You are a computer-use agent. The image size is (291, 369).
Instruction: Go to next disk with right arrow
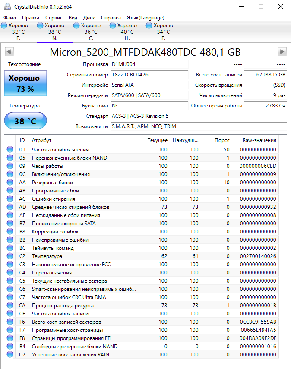(x=282, y=51)
